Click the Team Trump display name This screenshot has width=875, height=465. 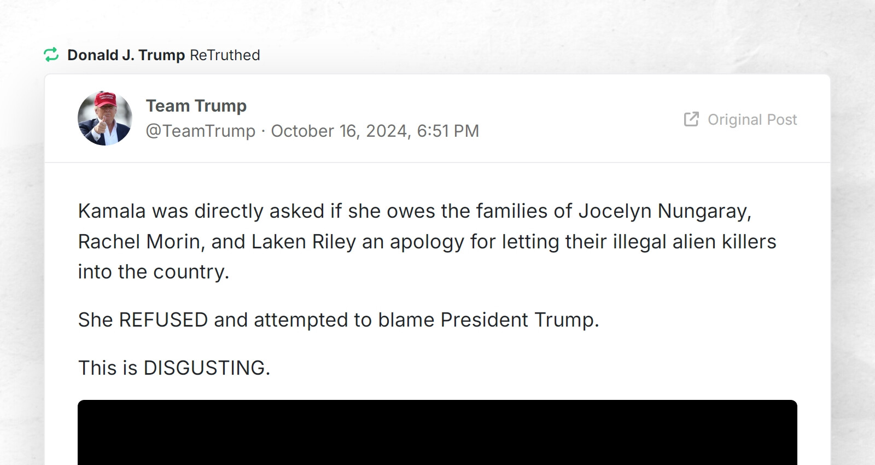[196, 106]
